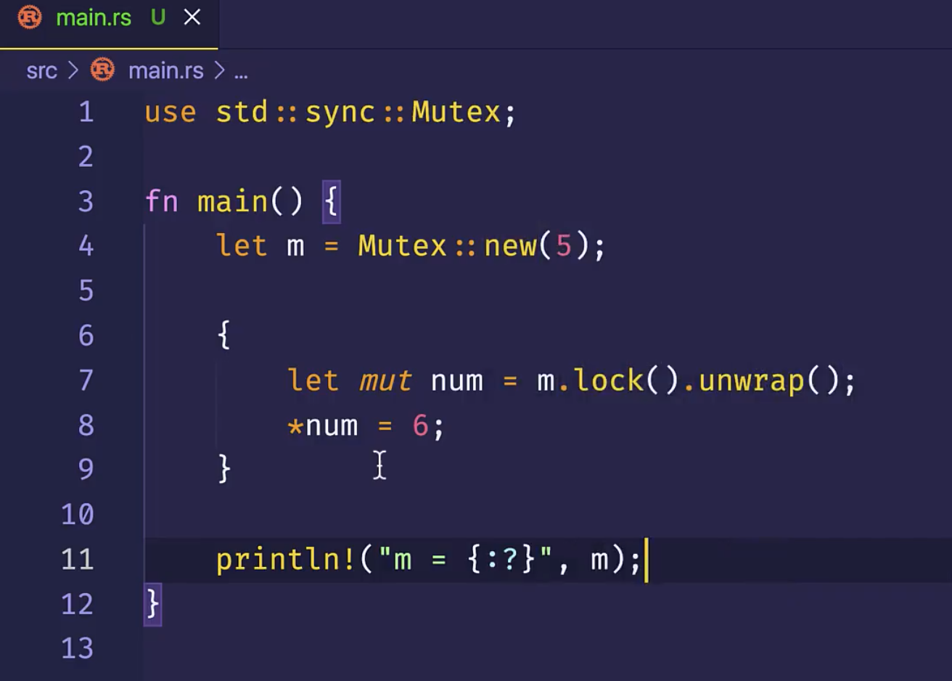Select the main.rs tab label
The width and height of the screenshot is (952, 681).
tap(94, 17)
